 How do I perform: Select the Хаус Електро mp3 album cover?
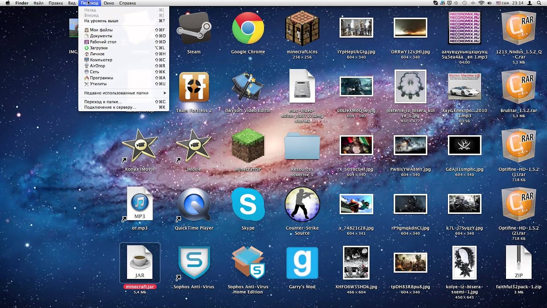click(x=465, y=86)
